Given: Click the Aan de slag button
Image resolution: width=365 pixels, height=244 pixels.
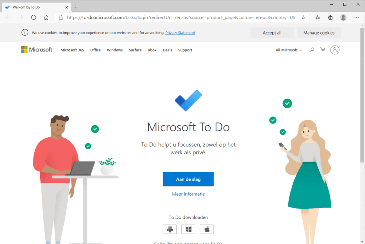Looking at the screenshot, I should point(188,179).
